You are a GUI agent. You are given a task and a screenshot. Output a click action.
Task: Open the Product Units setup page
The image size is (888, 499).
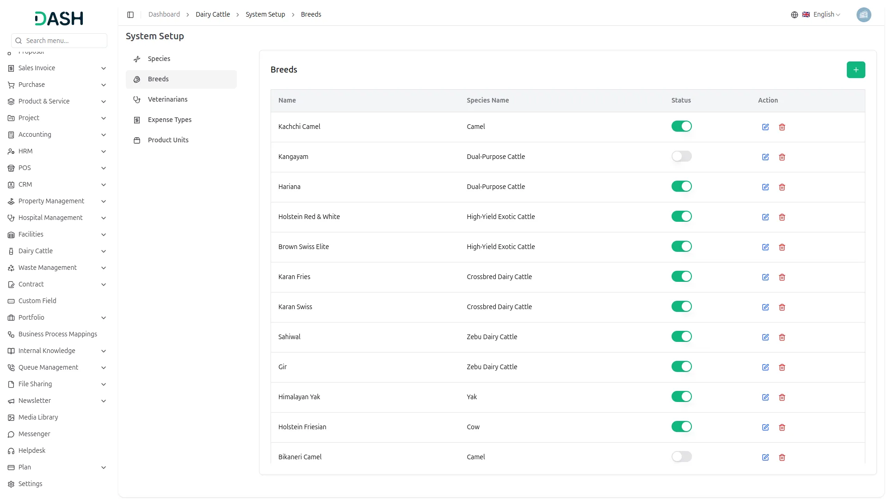click(x=168, y=140)
